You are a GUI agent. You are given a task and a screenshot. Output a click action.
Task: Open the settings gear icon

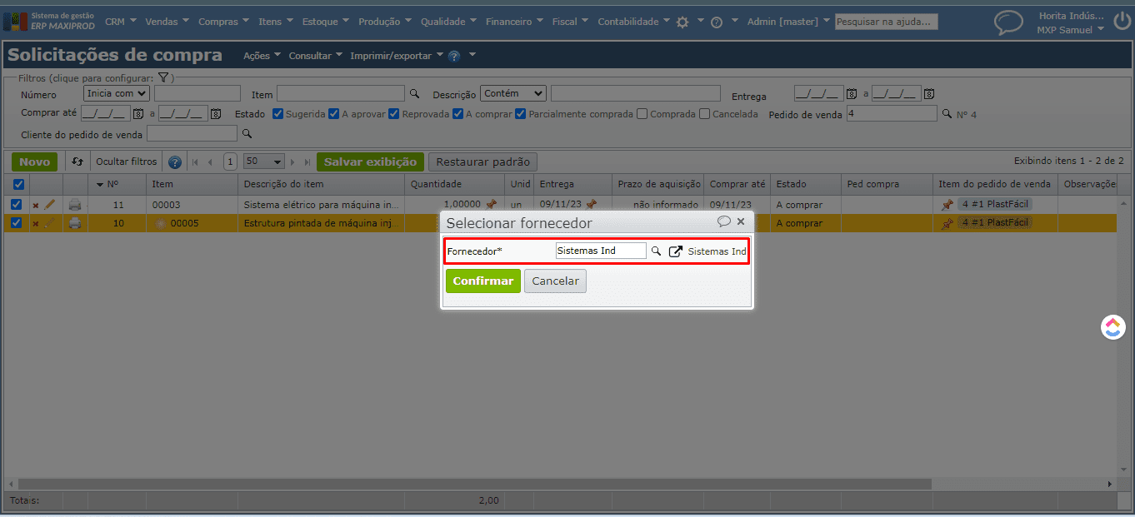coord(682,22)
